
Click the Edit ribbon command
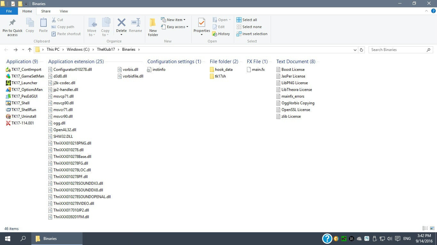pos(219,27)
